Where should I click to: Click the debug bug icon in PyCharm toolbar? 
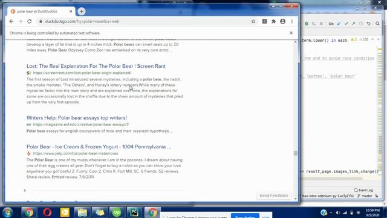coord(307,24)
